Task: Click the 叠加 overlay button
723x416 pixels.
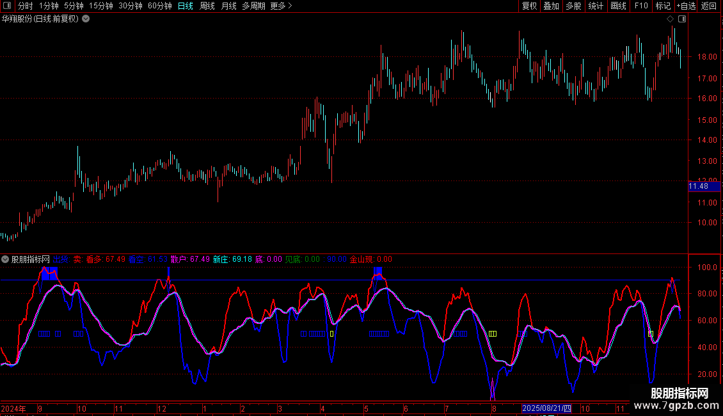Action: [x=551, y=6]
